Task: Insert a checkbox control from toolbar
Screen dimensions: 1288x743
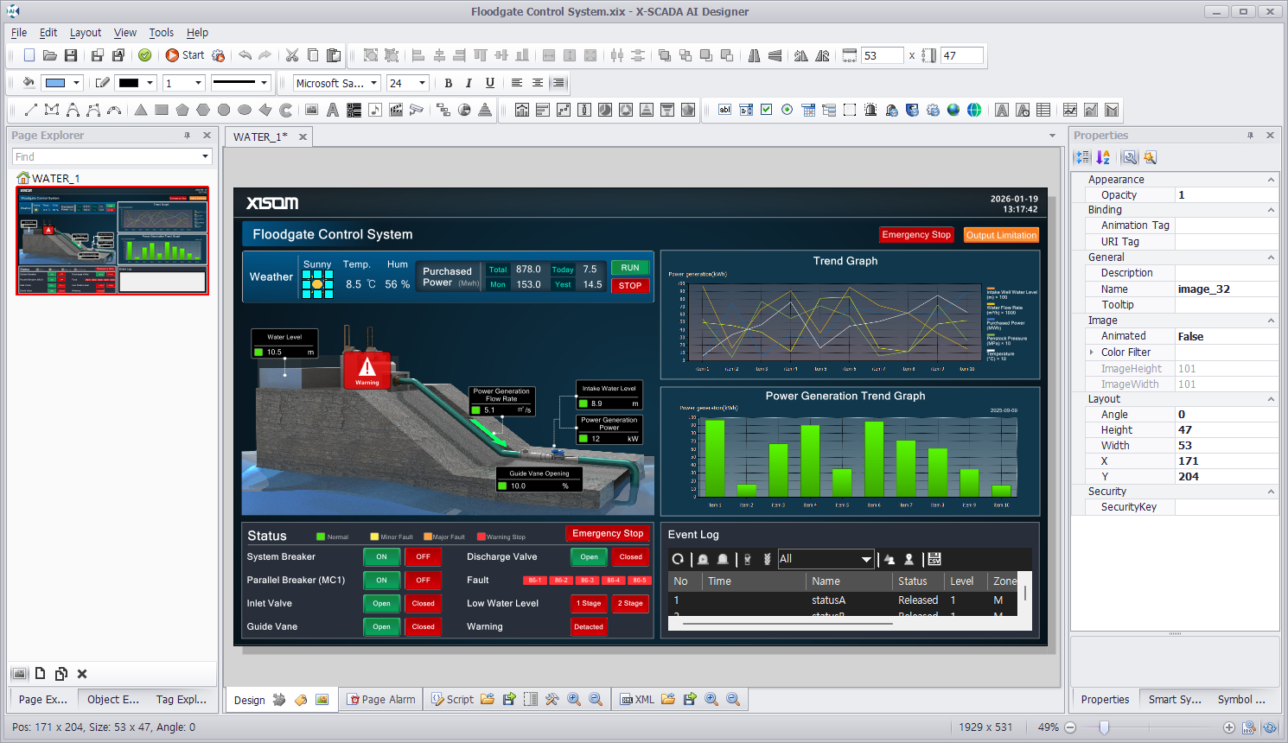Action: pyautogui.click(x=766, y=110)
